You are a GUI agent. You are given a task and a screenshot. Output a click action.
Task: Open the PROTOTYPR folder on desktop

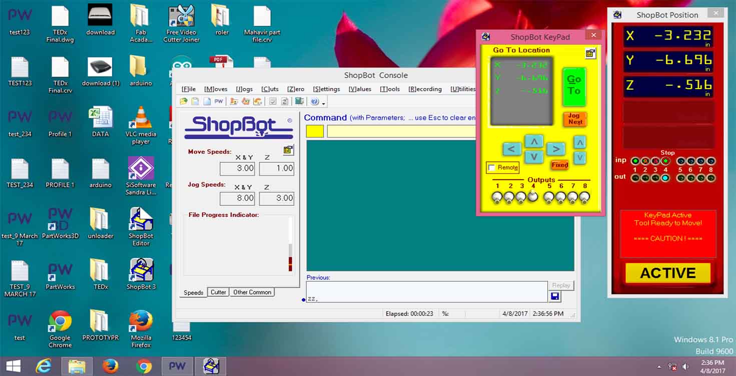pyautogui.click(x=101, y=325)
